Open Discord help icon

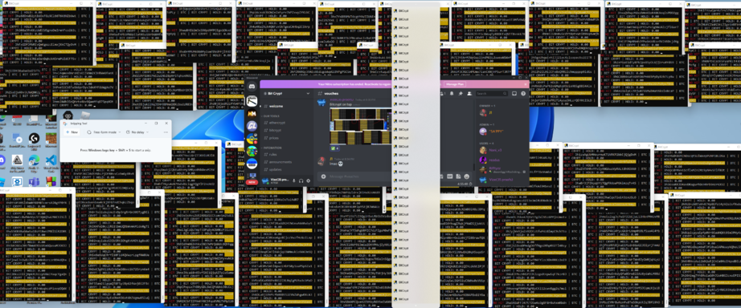523,93
